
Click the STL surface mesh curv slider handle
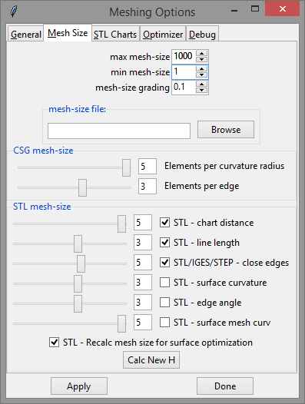121,323
